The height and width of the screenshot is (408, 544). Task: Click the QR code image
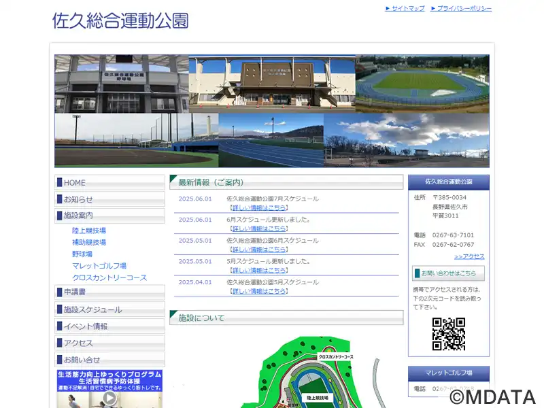[x=449, y=334]
